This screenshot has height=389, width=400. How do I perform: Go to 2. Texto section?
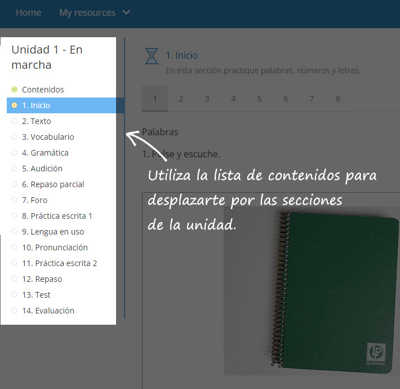(36, 121)
